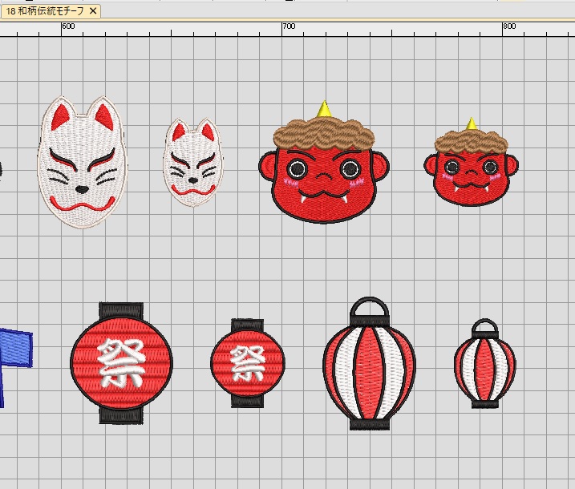This screenshot has width=575, height=489.
Task: Select the large red oni face design
Action: (x=324, y=163)
